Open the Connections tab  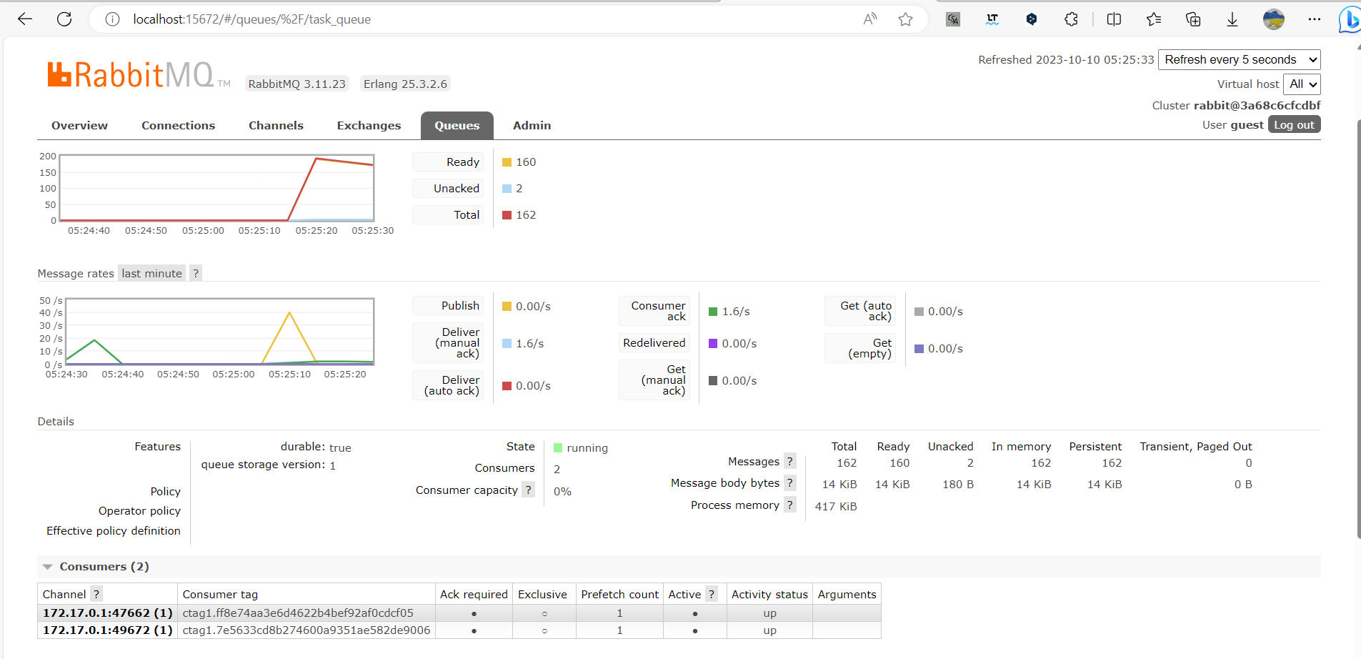(x=178, y=125)
